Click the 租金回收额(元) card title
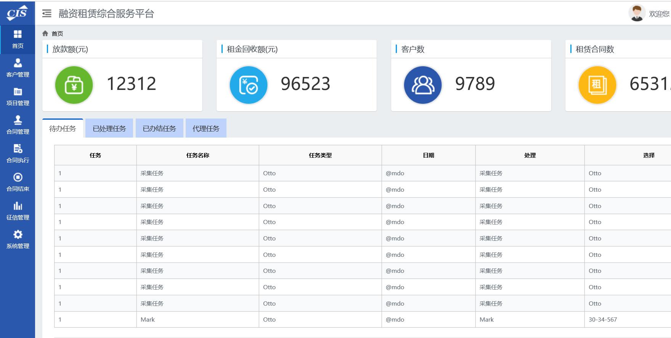The image size is (671, 338). (252, 49)
